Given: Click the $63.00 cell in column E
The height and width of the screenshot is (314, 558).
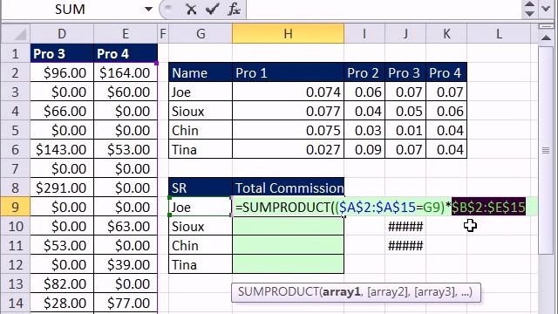Looking at the screenshot, I should (126, 226).
